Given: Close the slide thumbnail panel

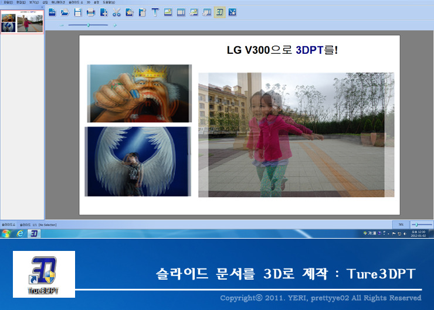Looking at the screenshot, I should click(x=42, y=7).
